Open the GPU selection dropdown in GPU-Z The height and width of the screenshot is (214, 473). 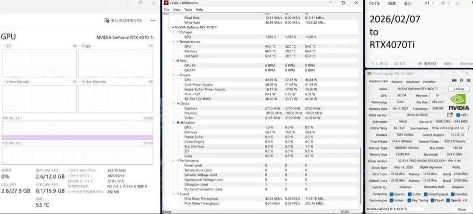point(397,209)
